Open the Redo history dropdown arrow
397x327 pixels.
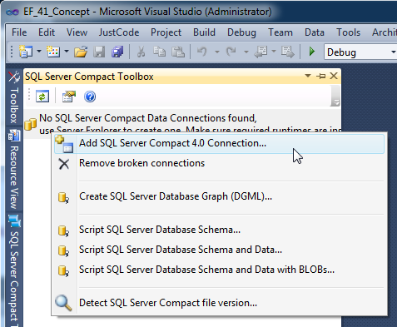246,52
